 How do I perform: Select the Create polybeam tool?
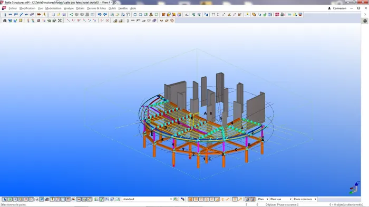pos(16,15)
